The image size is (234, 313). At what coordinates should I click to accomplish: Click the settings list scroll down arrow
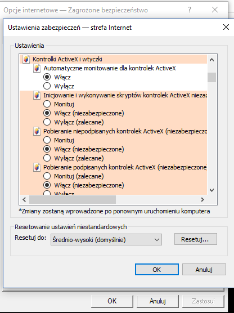(212, 190)
